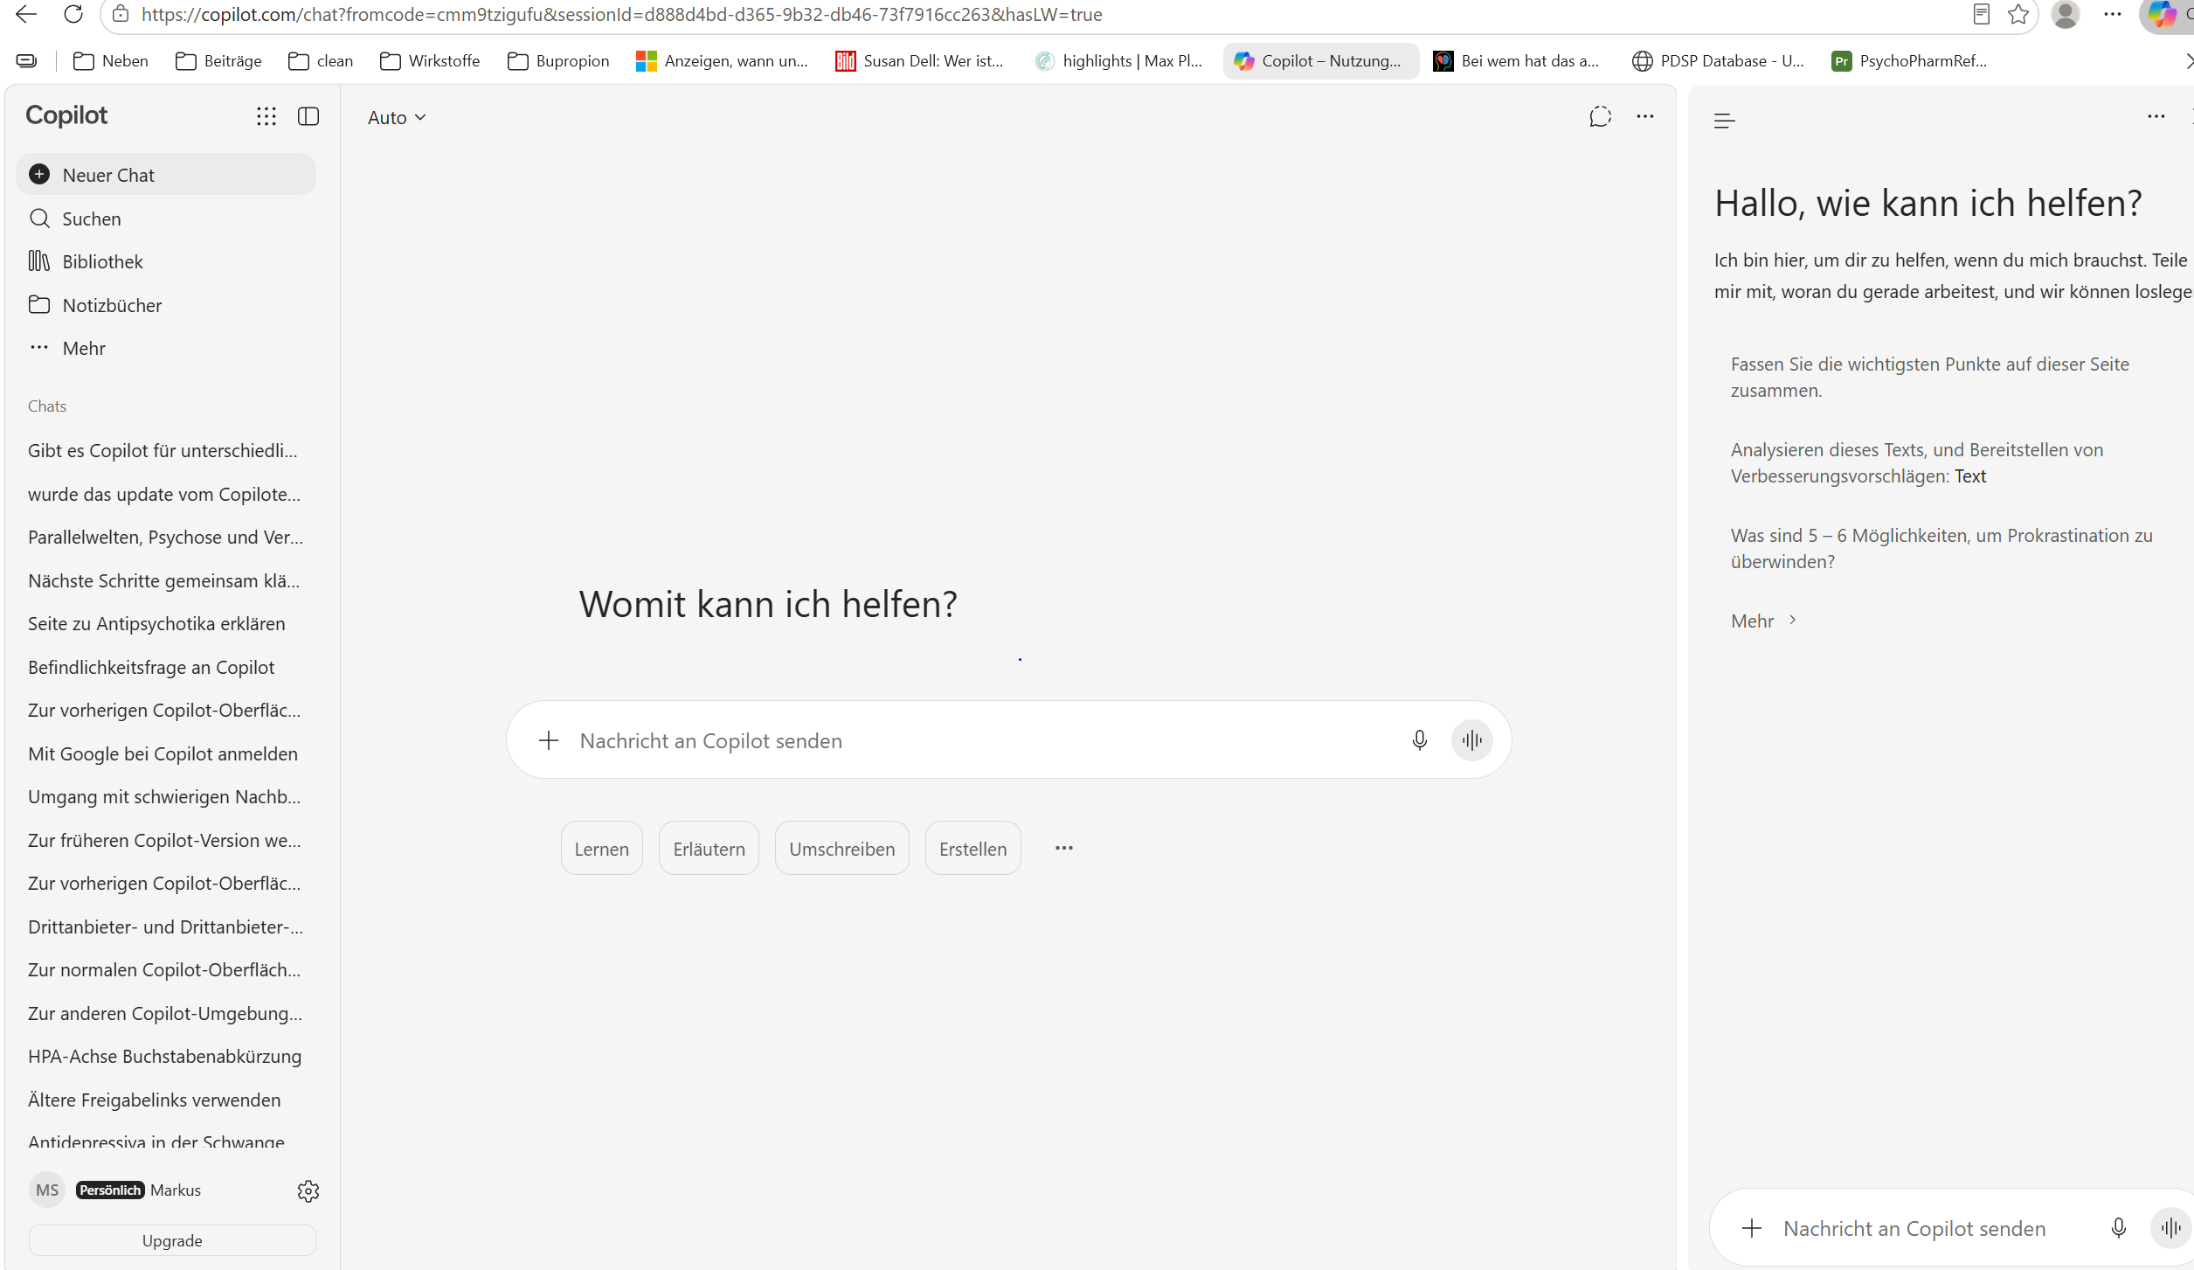Open chat 'Mit Google bei Copilot anmelden'

[x=166, y=753]
